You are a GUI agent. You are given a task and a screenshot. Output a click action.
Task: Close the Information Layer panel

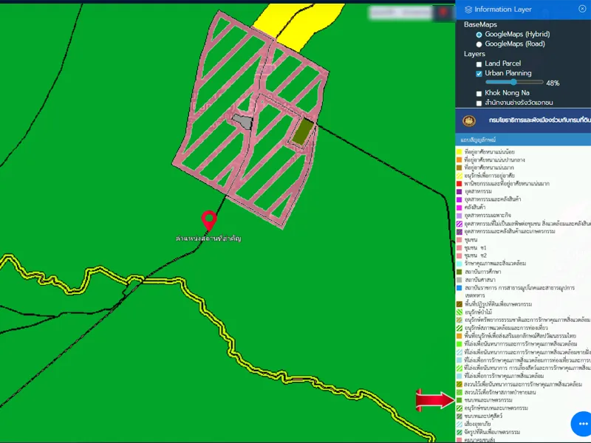click(582, 9)
